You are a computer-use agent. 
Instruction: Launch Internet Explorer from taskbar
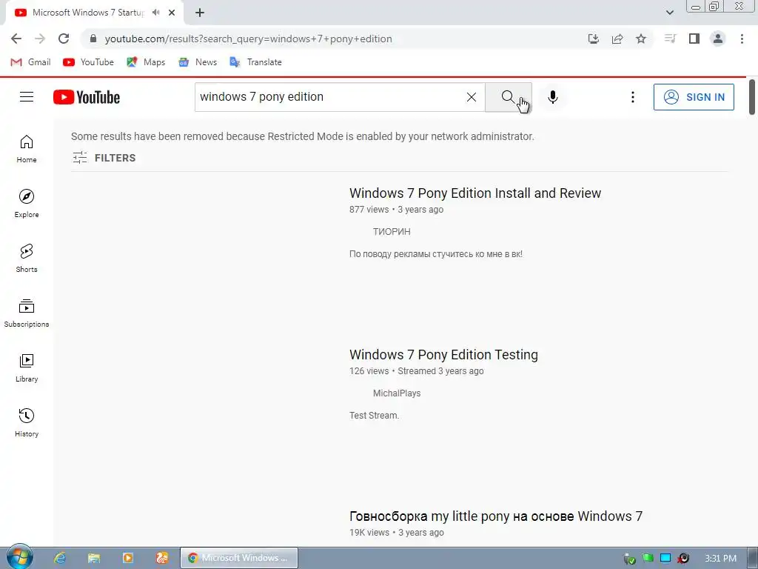(x=59, y=558)
